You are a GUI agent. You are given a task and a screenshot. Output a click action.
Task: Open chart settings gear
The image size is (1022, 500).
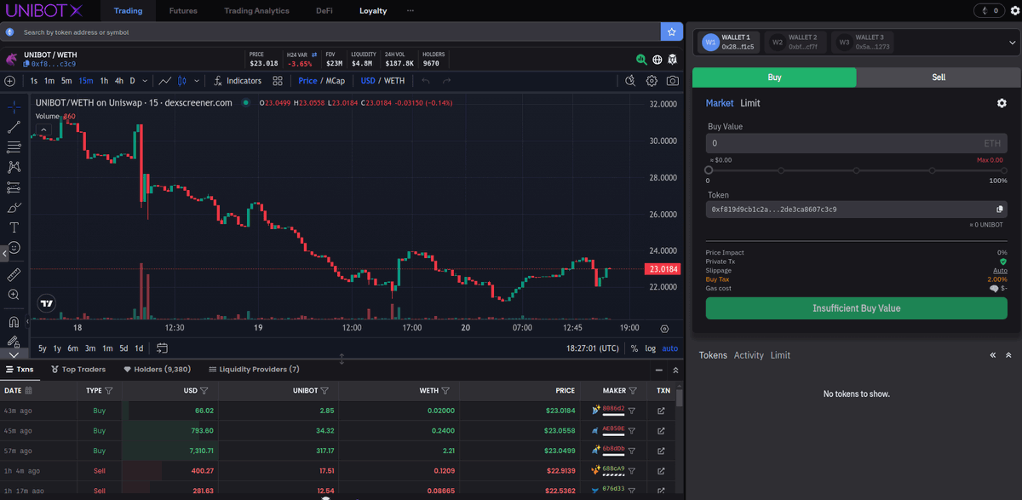pos(652,81)
